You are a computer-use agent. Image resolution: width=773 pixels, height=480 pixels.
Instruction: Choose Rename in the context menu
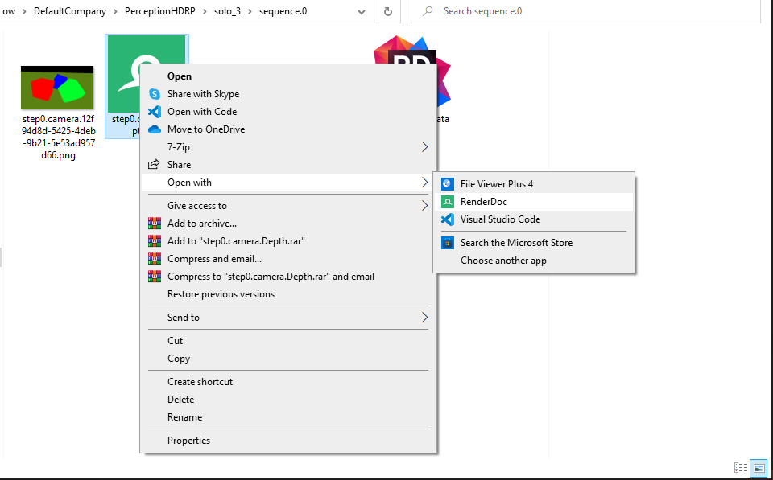coord(184,417)
